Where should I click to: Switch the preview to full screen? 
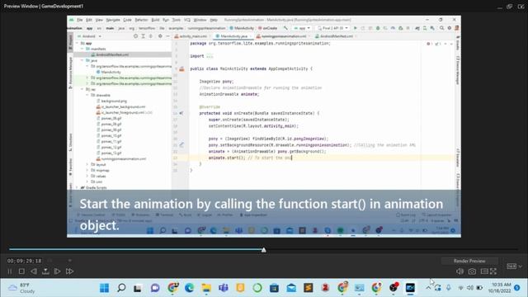click(493, 271)
